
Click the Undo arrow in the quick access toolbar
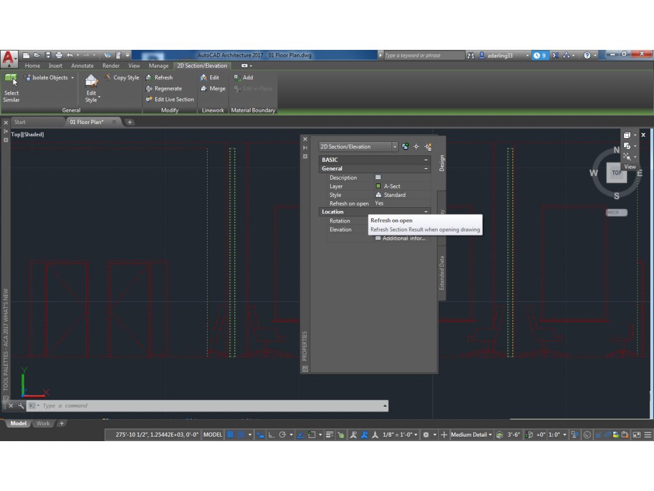click(x=70, y=55)
